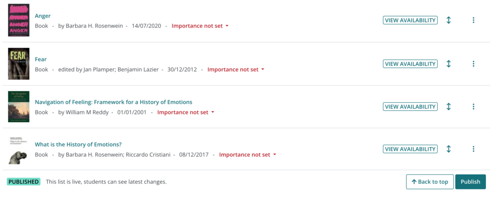Open three-dot menu for Navigation of Feeling

[473, 107]
